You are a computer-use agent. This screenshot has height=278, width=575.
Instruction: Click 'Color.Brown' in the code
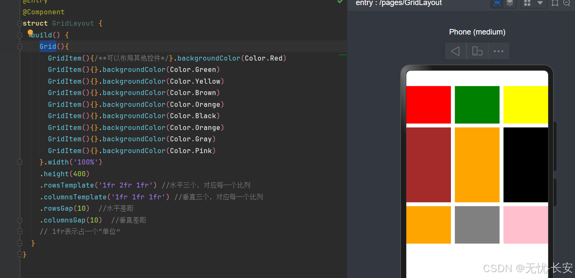pos(193,93)
